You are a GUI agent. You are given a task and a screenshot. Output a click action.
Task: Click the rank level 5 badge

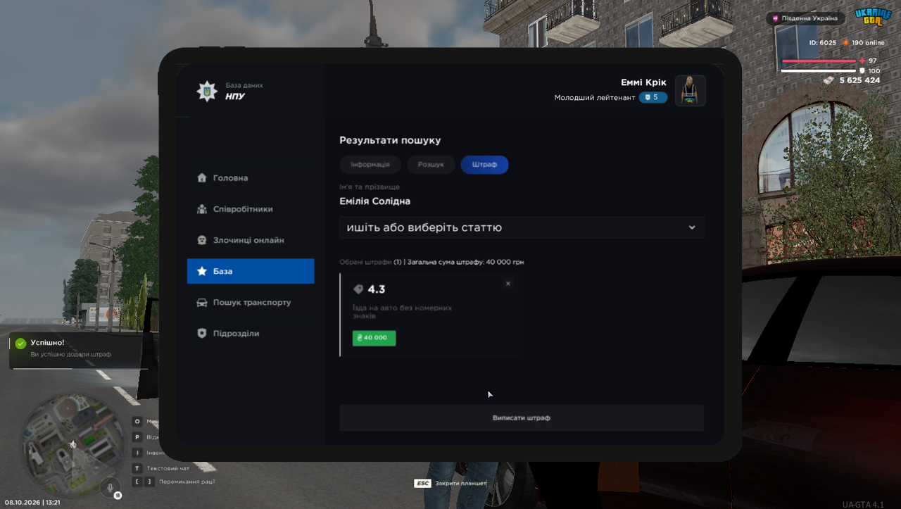[x=653, y=97]
